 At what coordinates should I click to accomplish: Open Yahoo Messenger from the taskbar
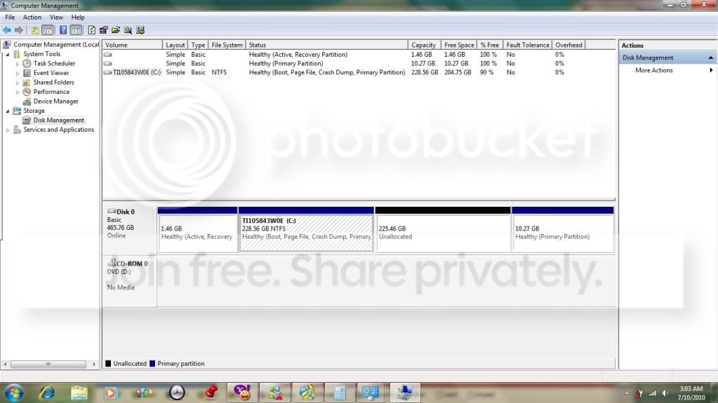242,392
